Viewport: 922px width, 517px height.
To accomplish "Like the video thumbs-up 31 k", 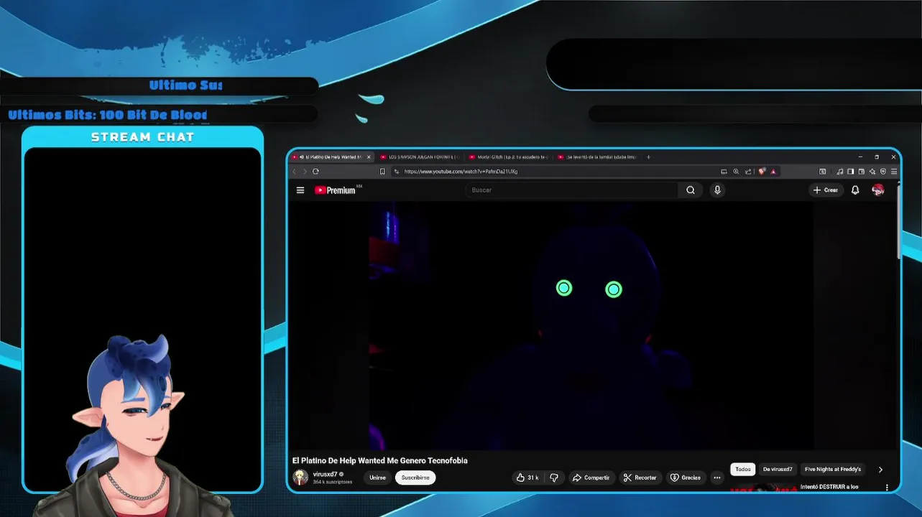I will (528, 478).
